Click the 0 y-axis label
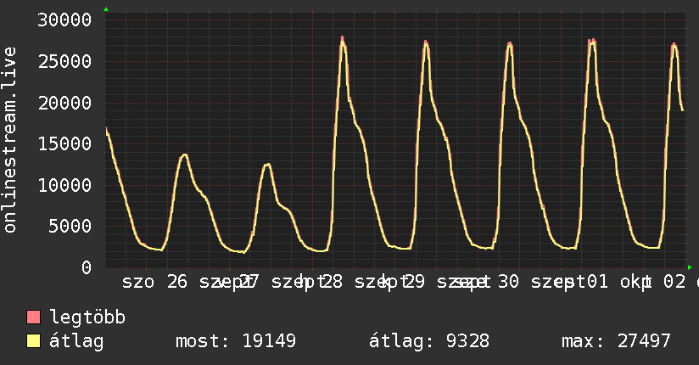This screenshot has width=699, height=365. (87, 267)
